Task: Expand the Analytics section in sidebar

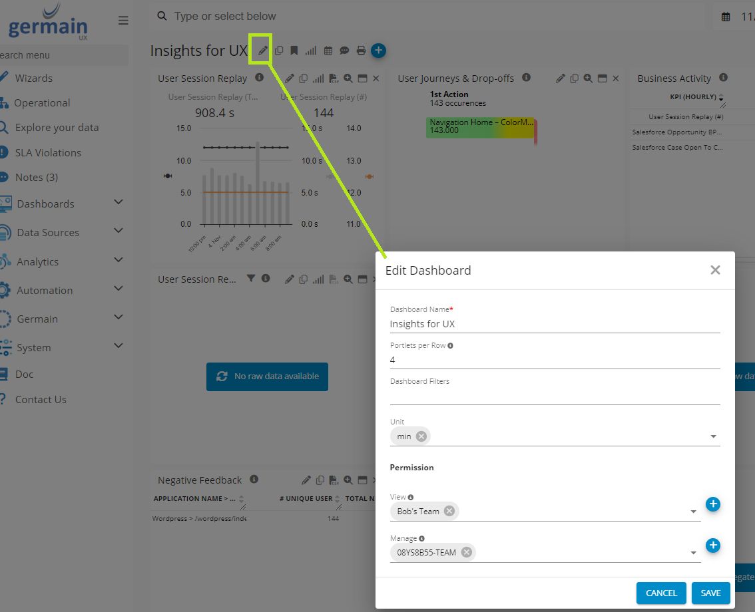Action: point(118,260)
